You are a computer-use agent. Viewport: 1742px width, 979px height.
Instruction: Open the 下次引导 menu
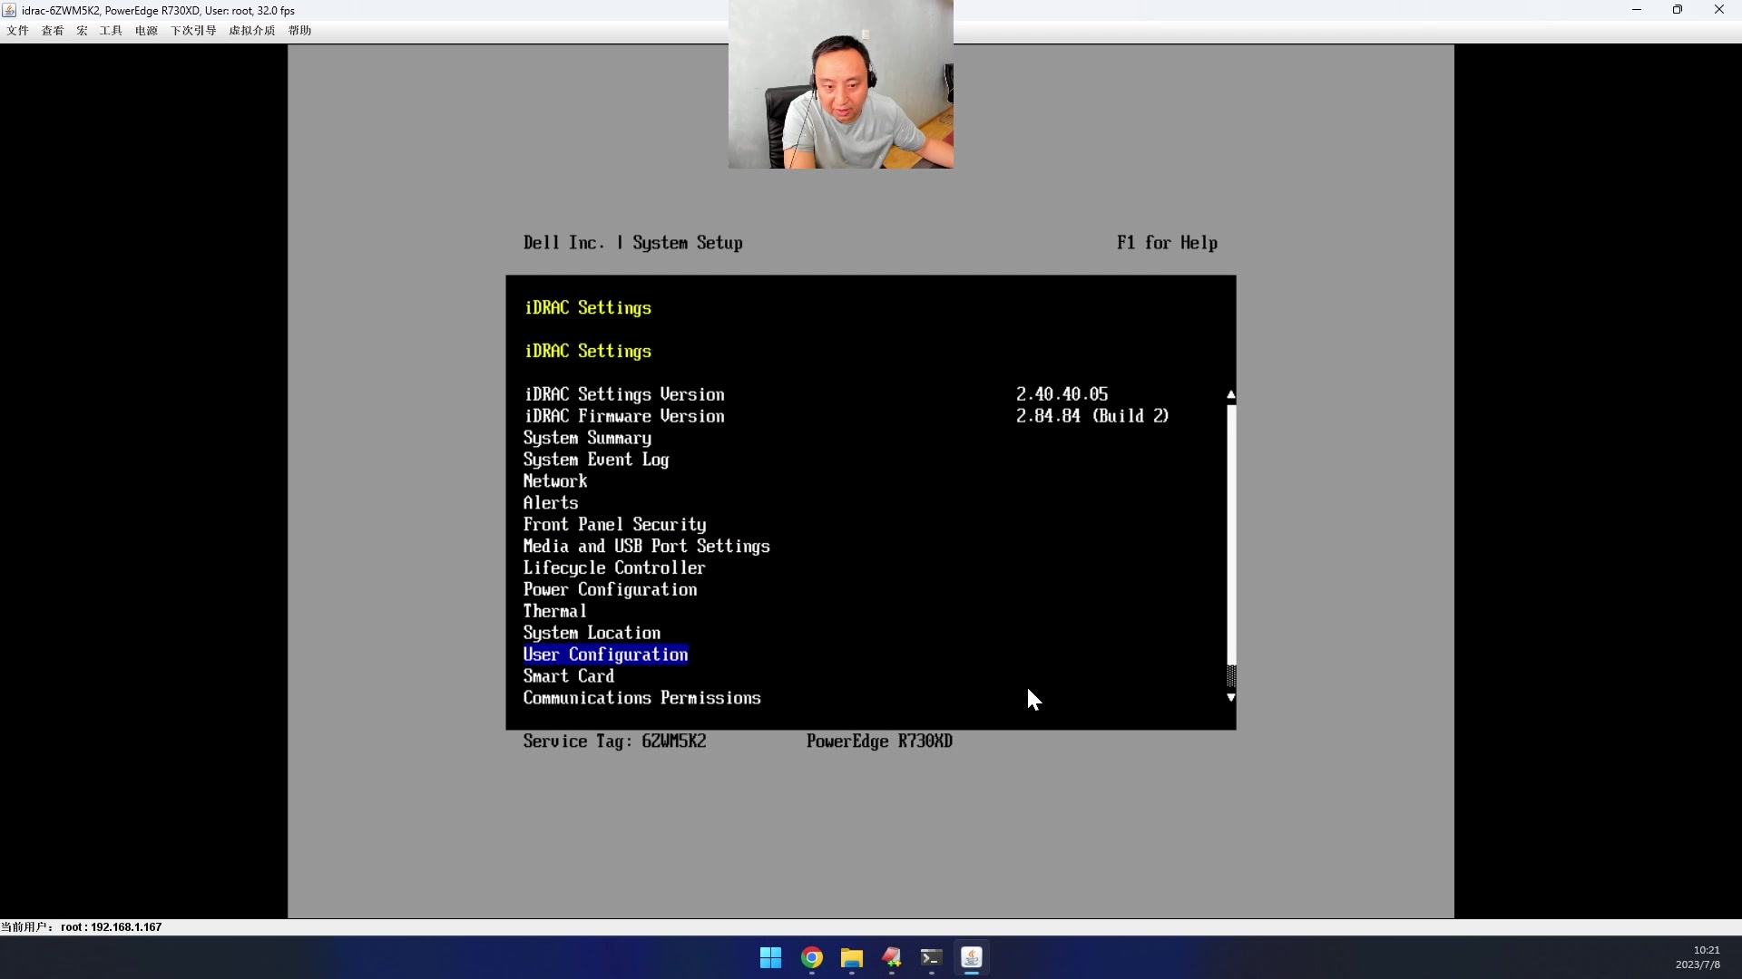[193, 30]
